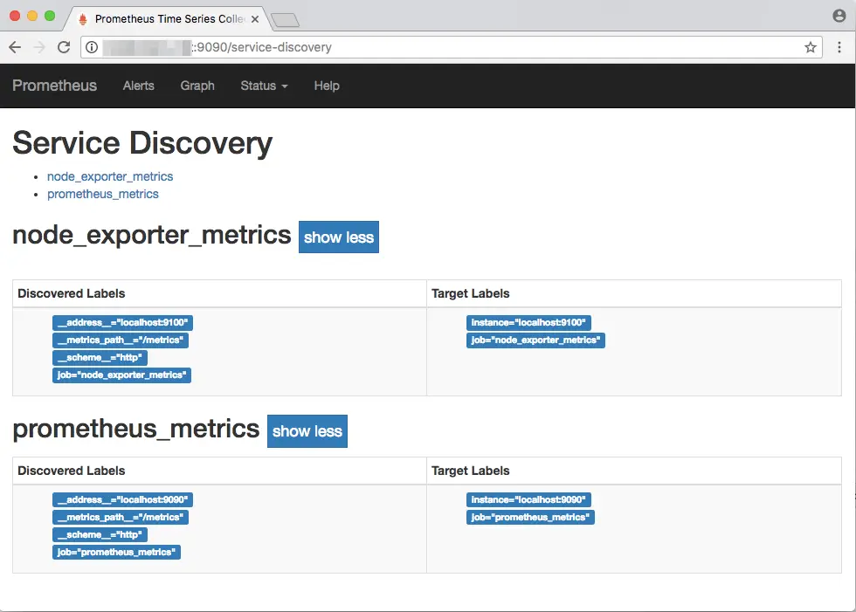The image size is (856, 612).
Task: Open the Graph page
Action: [x=197, y=86]
